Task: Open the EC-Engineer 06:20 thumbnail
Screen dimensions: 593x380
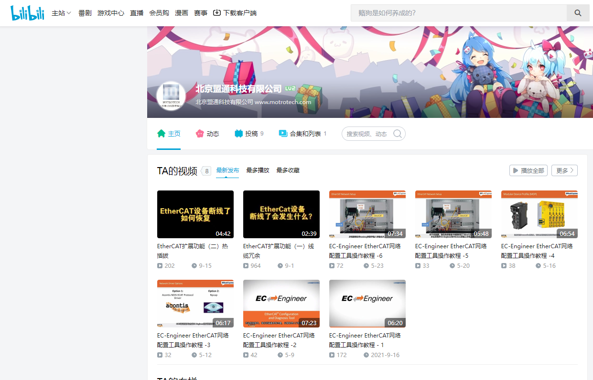Action: [x=367, y=304]
